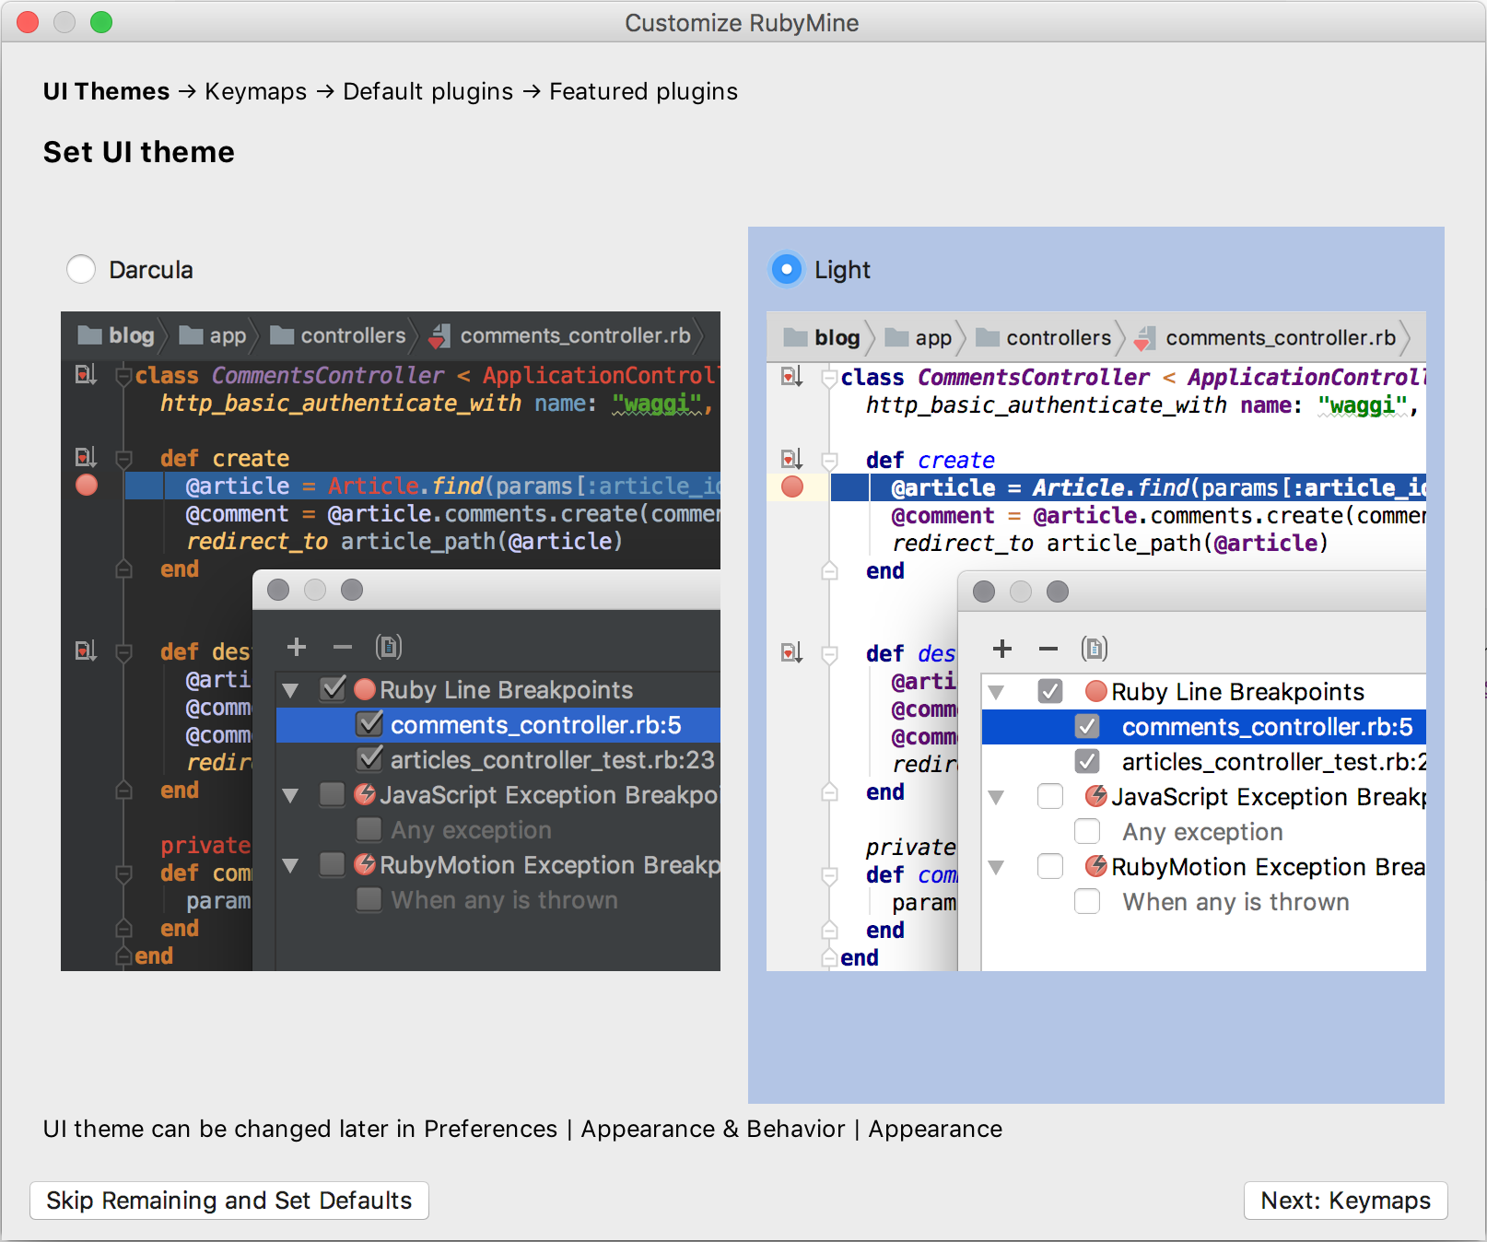This screenshot has width=1487, height=1242.
Task: Go to Default plugins step in breadcrumb
Action: [x=427, y=91]
